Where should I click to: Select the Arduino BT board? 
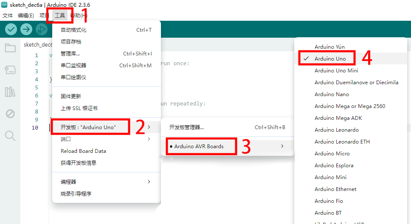(351, 213)
